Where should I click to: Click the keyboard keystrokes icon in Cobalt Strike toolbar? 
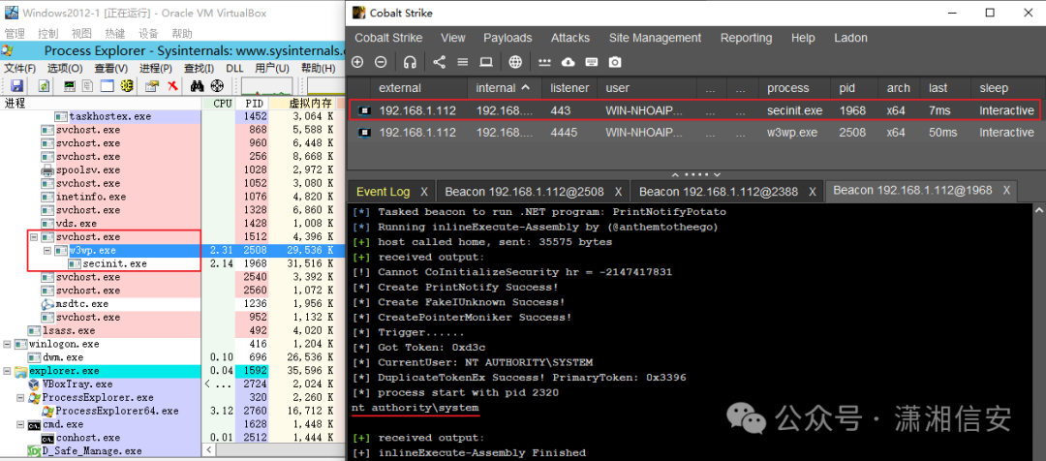click(591, 62)
